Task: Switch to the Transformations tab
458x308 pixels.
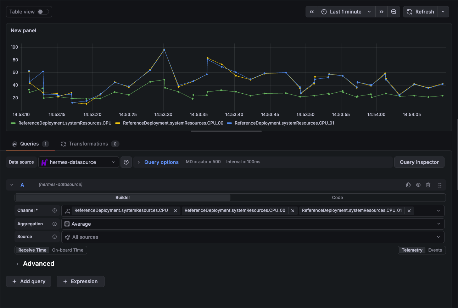Action: (x=90, y=144)
